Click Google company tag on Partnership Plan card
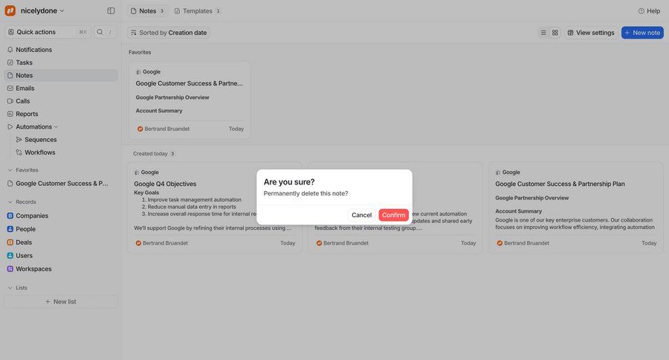The image size is (669, 360). pos(508,173)
